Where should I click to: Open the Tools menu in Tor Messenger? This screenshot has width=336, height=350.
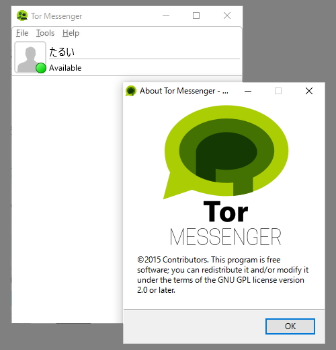46,33
